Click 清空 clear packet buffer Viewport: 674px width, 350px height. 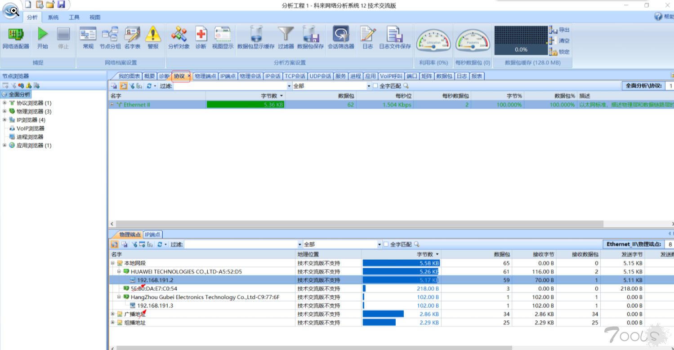tap(559, 40)
